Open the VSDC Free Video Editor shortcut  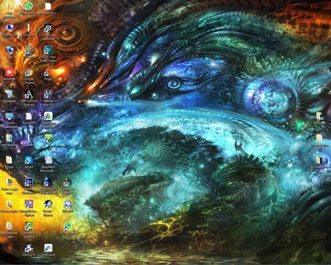(48, 50)
